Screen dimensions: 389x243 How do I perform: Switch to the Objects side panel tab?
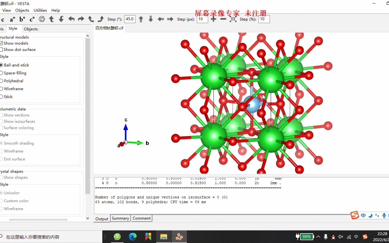tap(31, 29)
